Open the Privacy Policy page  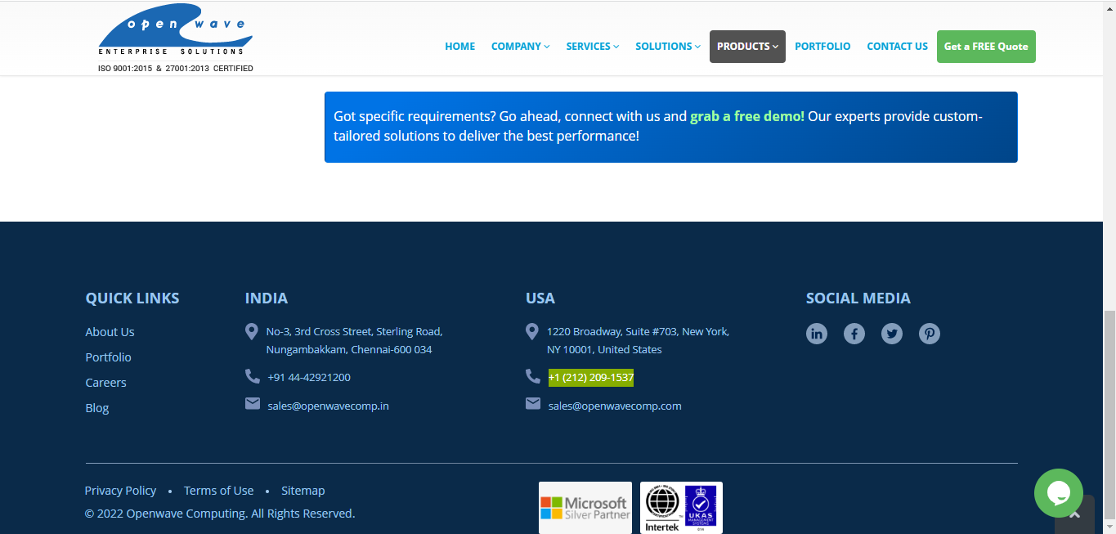click(120, 490)
